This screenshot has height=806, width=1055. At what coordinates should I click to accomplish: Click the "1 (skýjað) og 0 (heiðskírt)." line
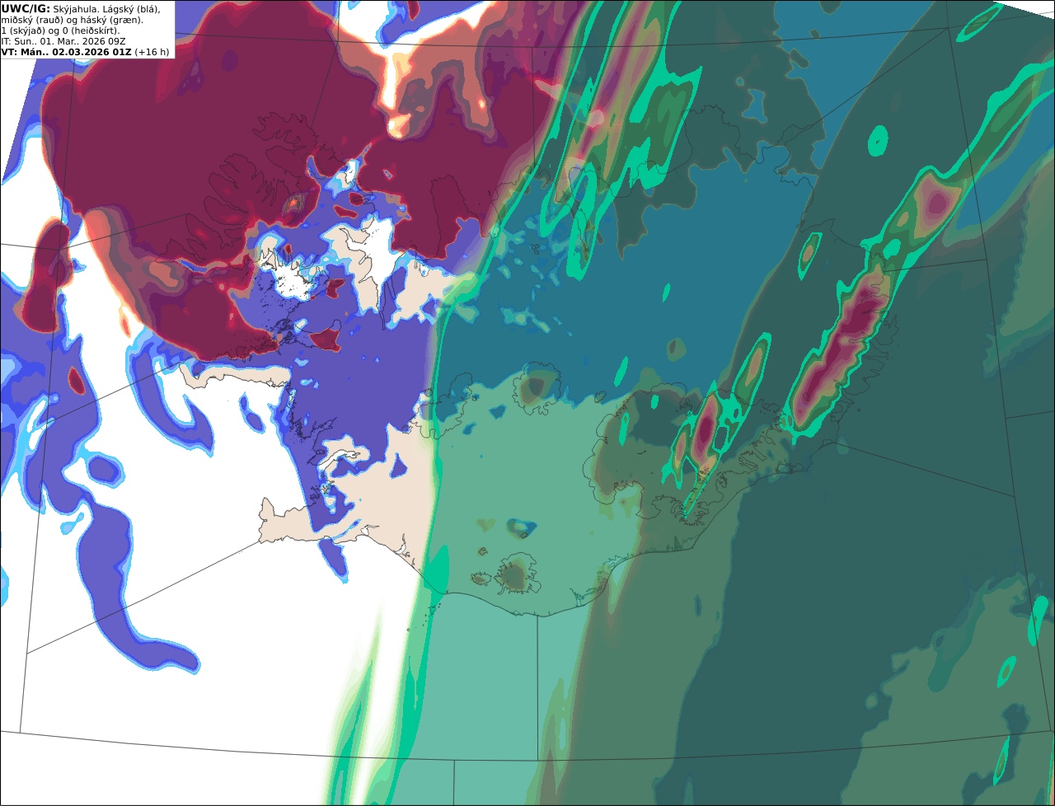[x=60, y=30]
